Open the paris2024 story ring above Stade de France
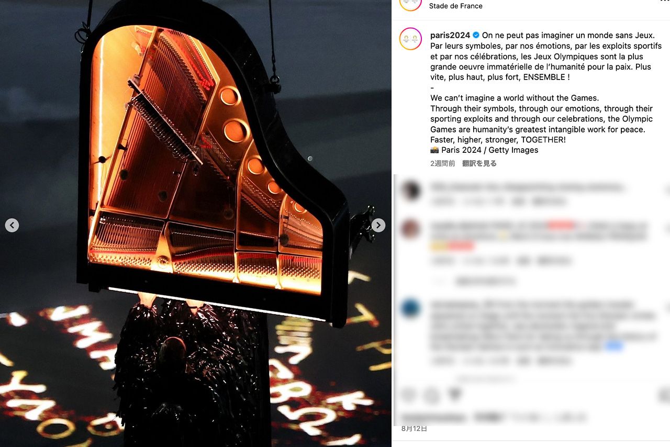This screenshot has width=670, height=447. (410, 3)
